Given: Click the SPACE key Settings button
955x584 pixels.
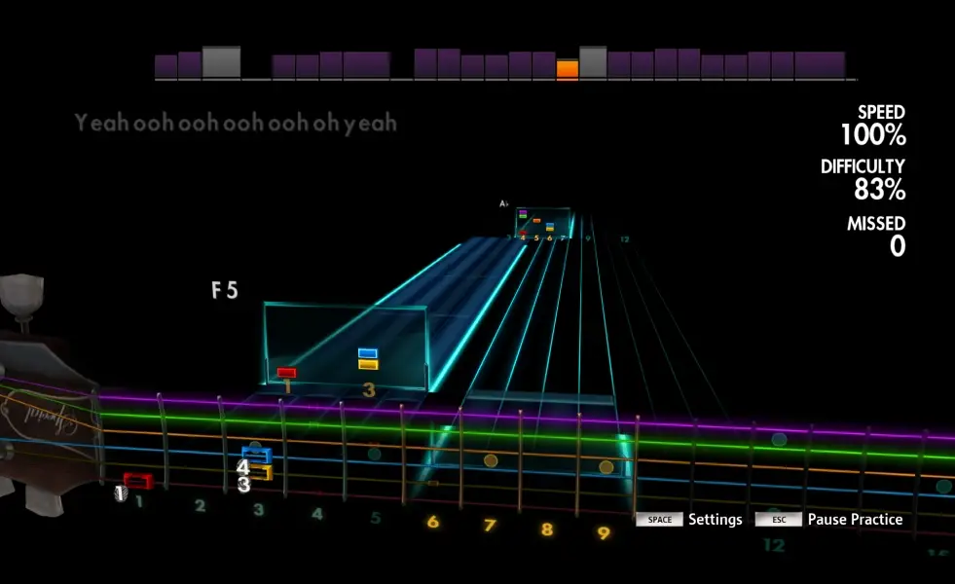Looking at the screenshot, I should (689, 520).
